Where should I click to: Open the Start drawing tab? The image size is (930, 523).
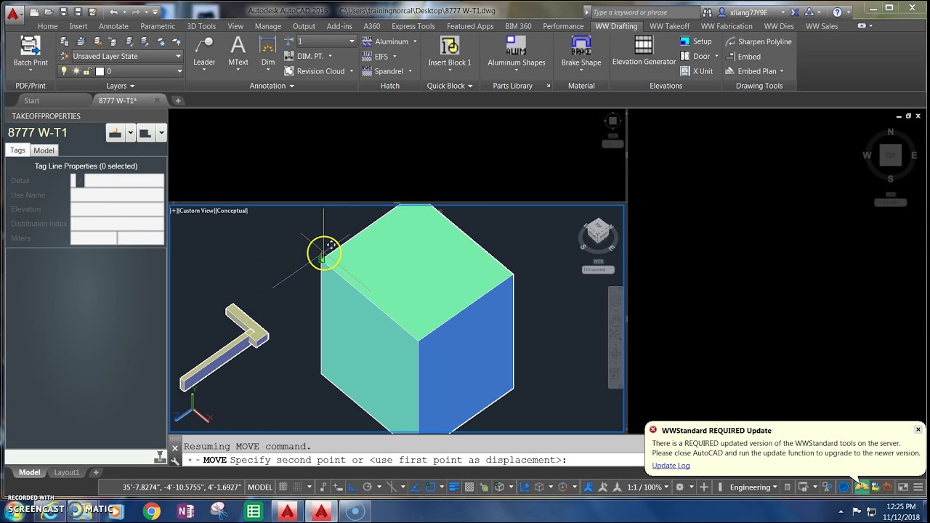coord(31,101)
